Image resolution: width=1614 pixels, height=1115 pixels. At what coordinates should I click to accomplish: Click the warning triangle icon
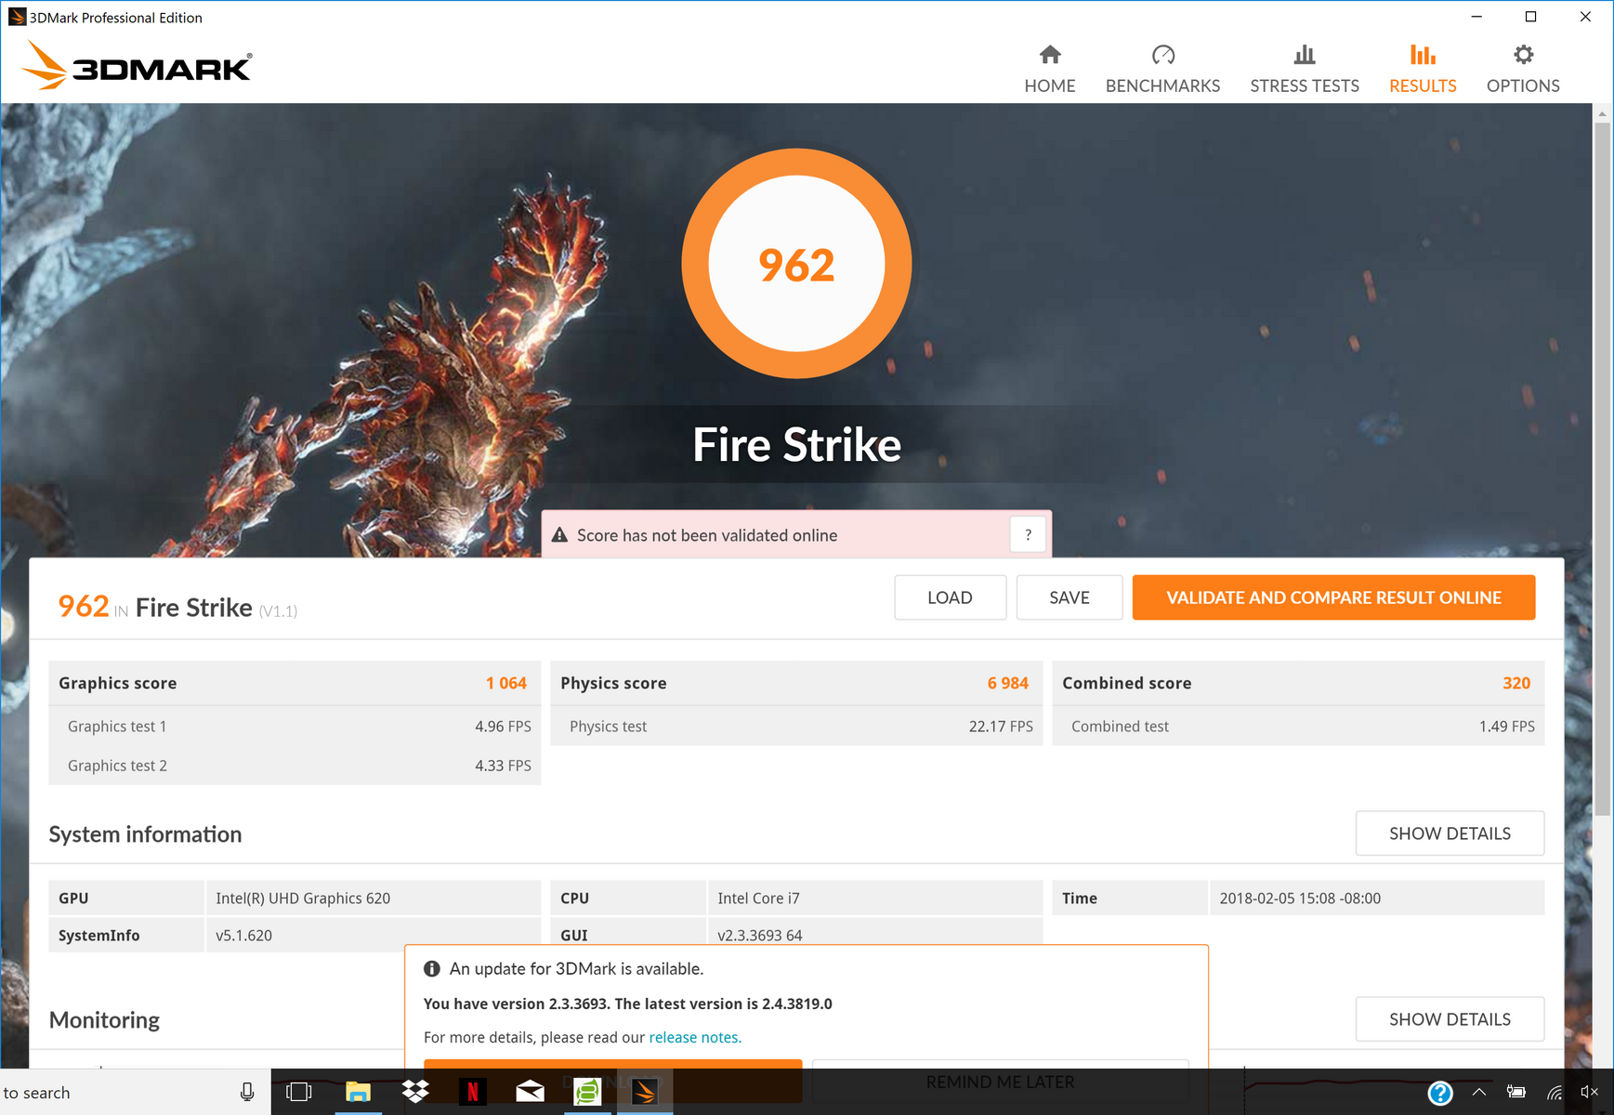point(559,535)
